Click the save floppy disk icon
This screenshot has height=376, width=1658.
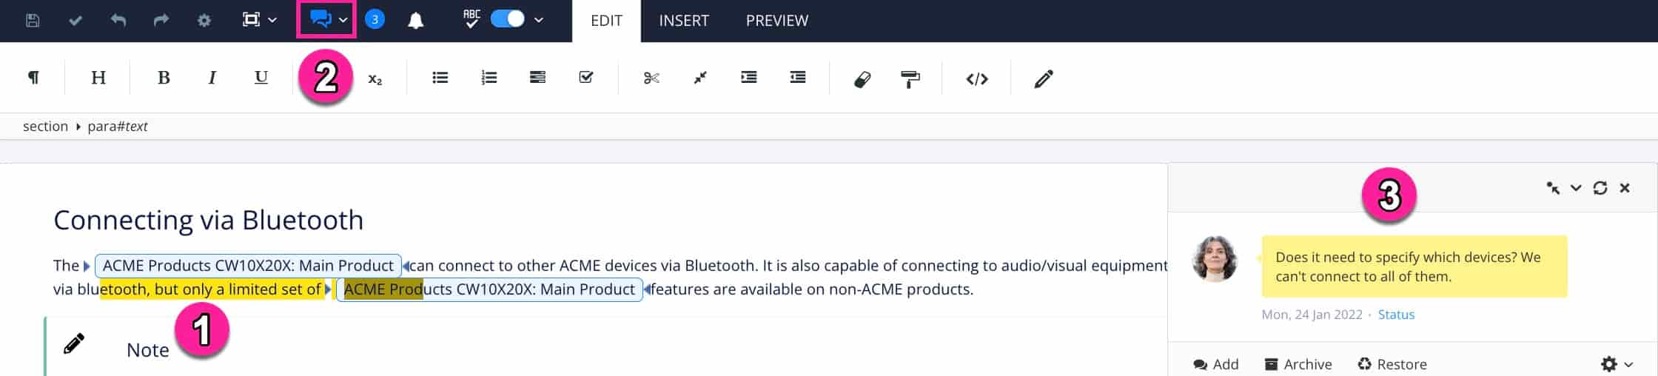click(33, 20)
